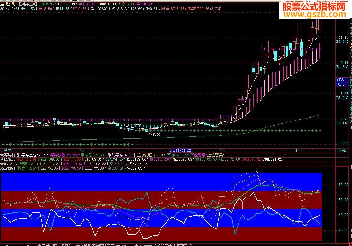Click the 9.77 price axis label
Screen dimensions: 352x246
click(344, 63)
